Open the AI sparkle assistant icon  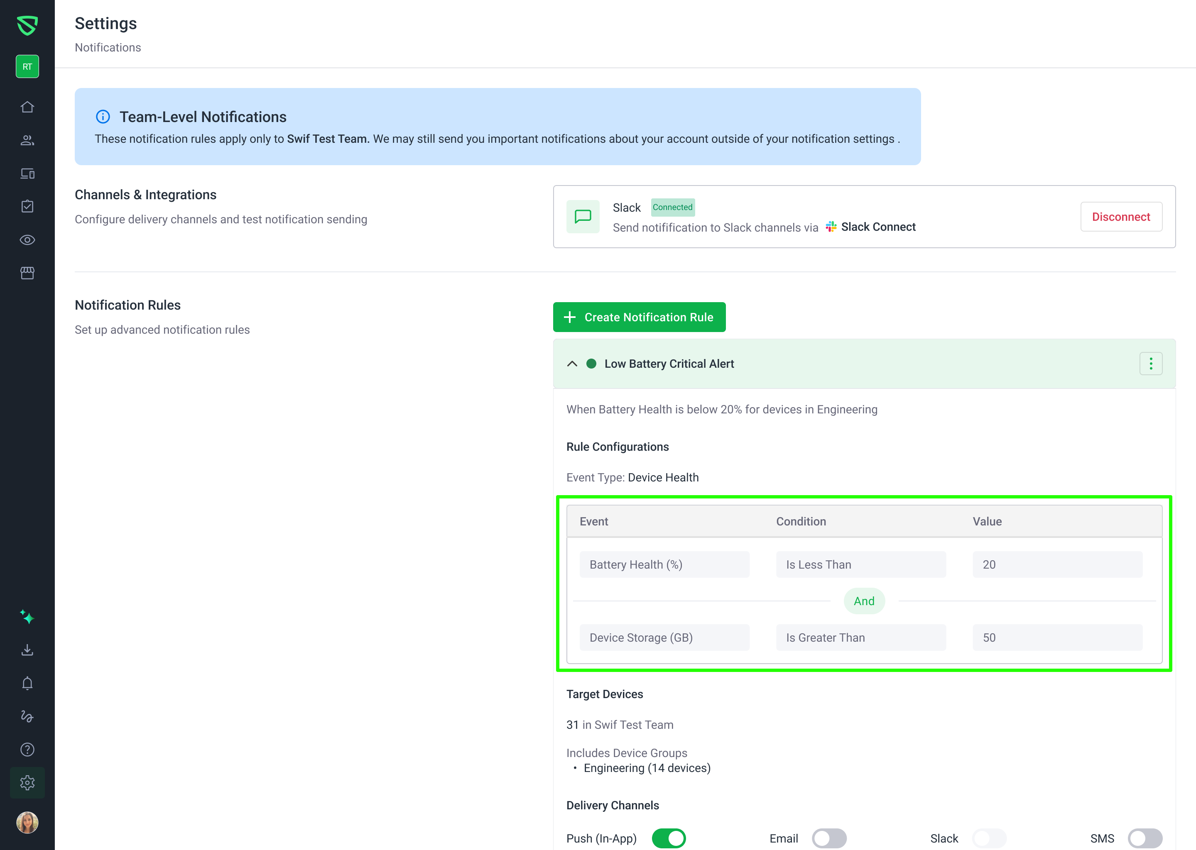click(x=27, y=617)
